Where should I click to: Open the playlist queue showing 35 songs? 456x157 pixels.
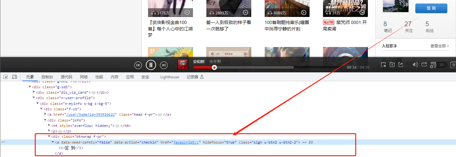[x=438, y=65]
